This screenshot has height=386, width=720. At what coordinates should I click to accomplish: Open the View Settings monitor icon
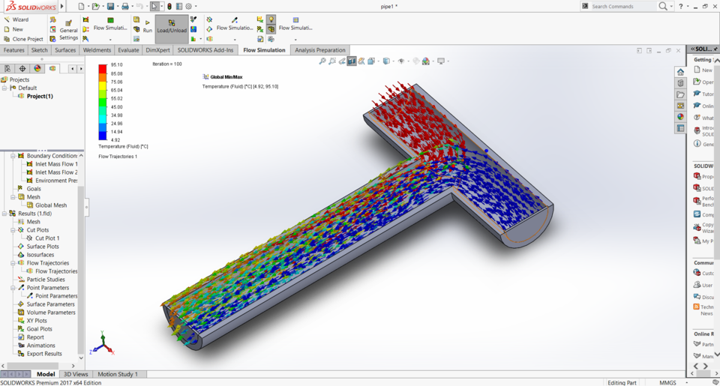click(441, 61)
